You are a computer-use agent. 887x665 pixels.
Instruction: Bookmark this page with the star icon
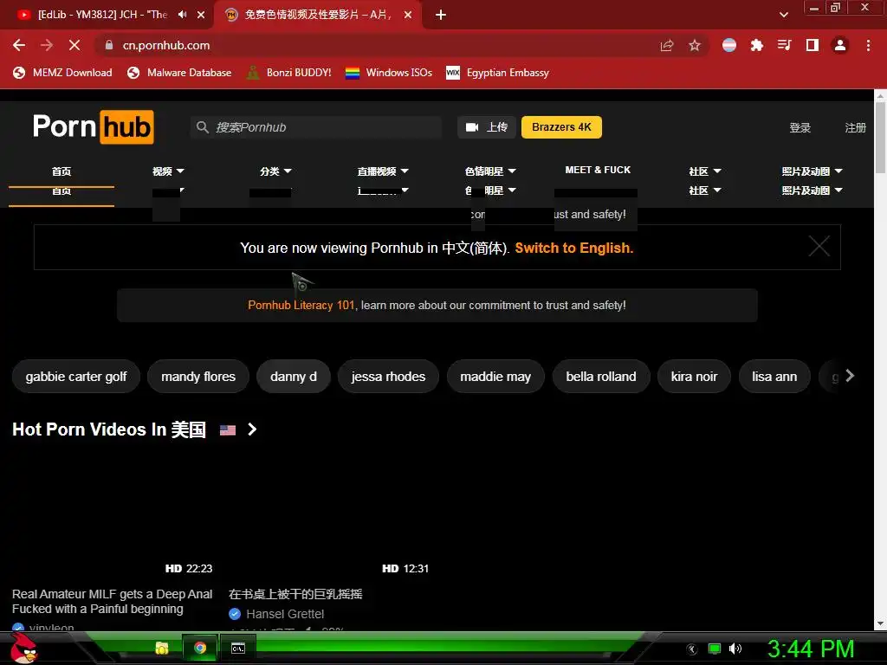click(x=695, y=45)
